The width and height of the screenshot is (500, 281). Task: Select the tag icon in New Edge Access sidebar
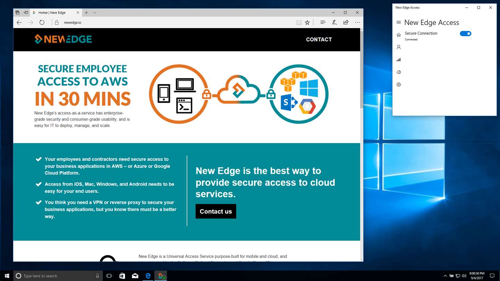pos(399,72)
